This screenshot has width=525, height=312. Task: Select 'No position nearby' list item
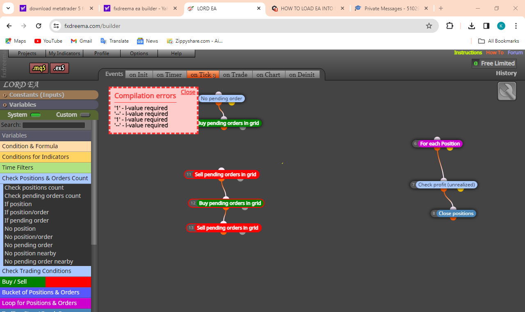[x=30, y=253]
